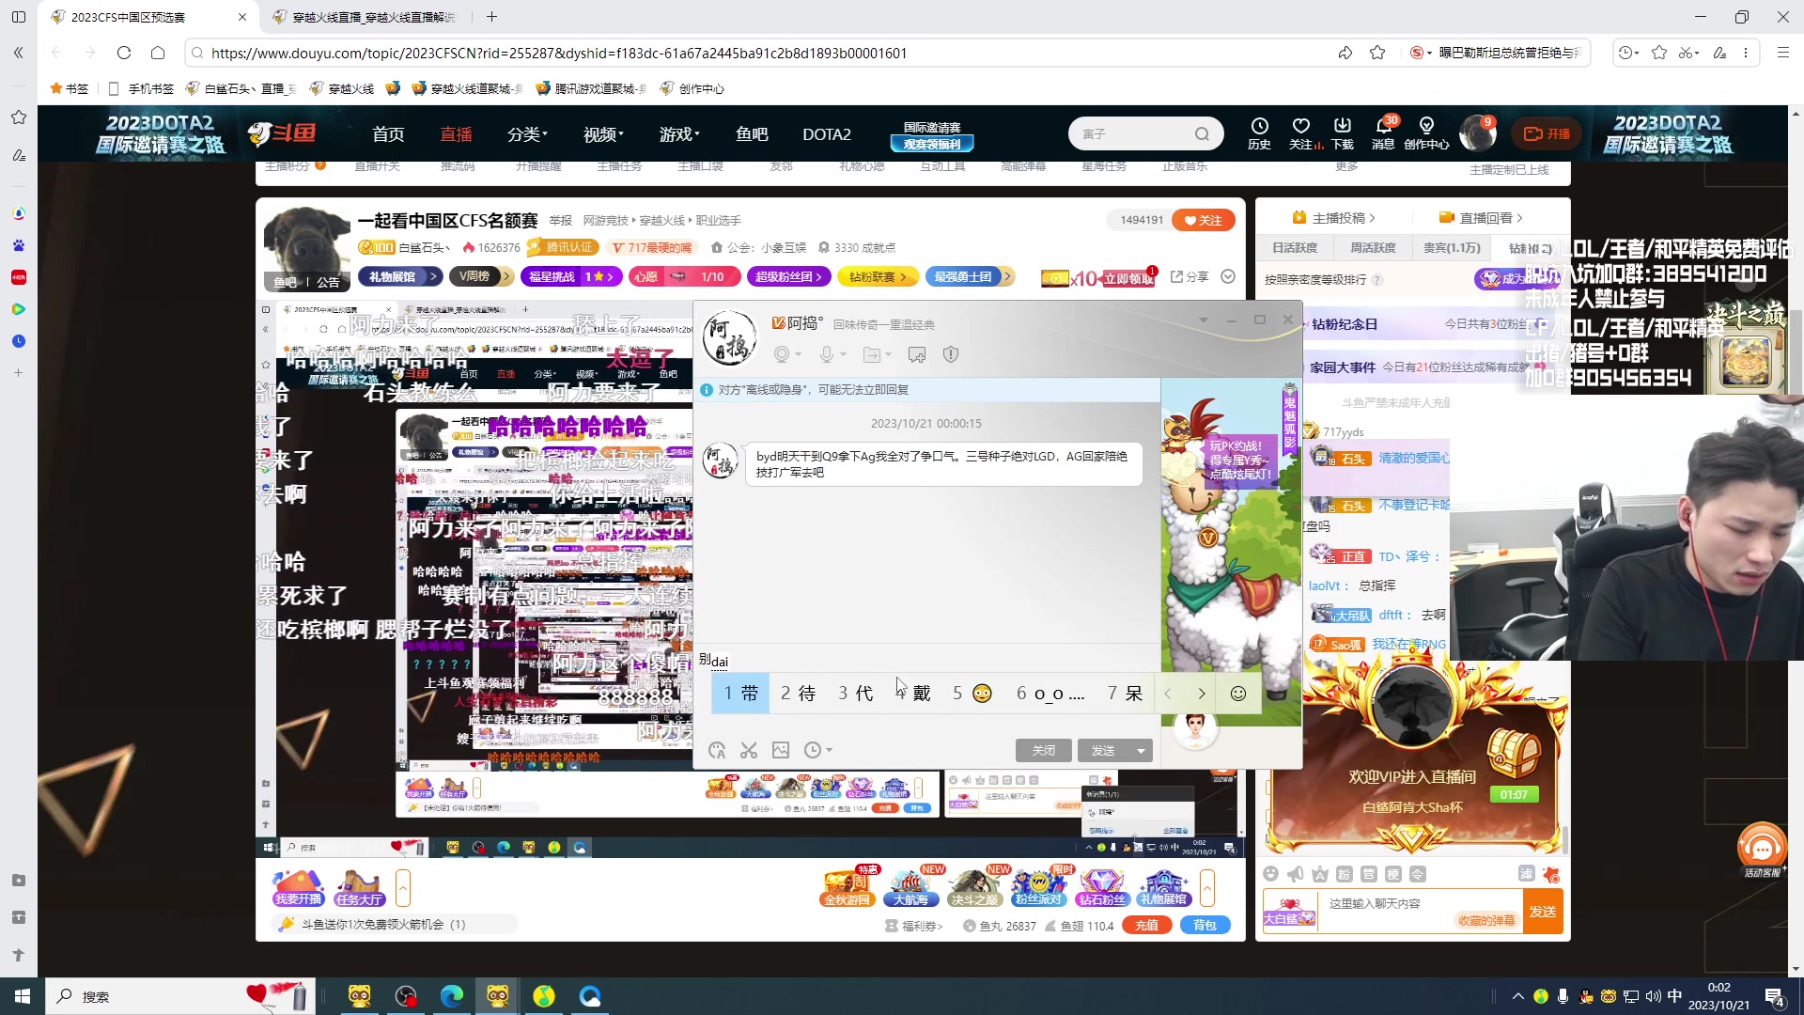1804x1015 pixels.
Task: Switch to the 周活跃度 ranking tab
Action: click(1373, 248)
